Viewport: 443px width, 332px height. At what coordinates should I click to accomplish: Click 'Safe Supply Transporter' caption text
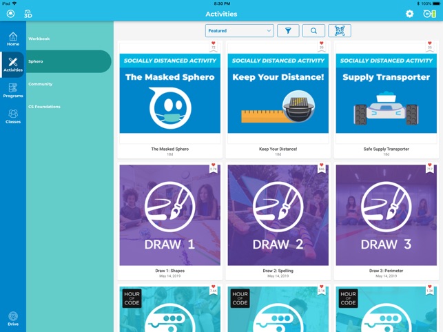(387, 149)
